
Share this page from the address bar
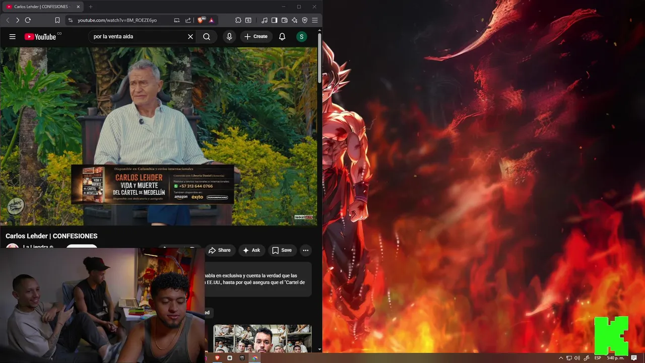188,20
